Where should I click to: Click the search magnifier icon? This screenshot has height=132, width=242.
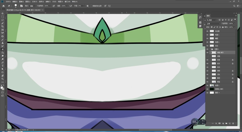point(234,6)
